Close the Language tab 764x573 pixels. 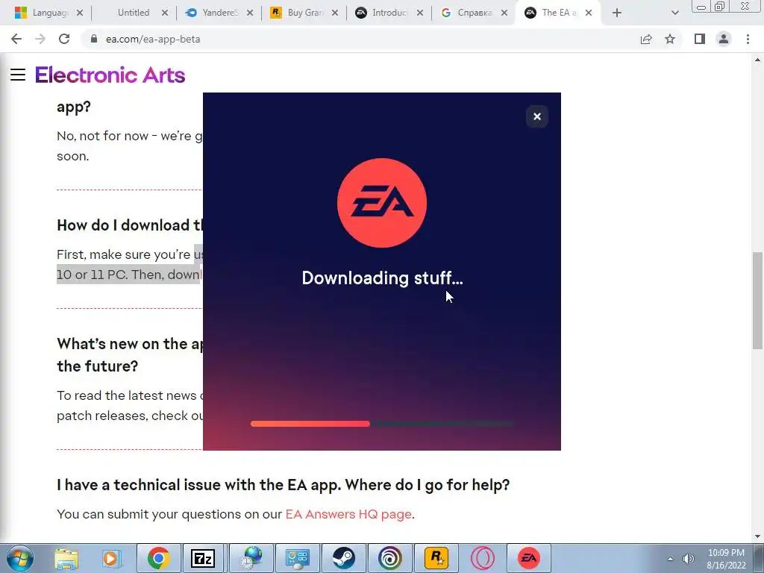80,13
